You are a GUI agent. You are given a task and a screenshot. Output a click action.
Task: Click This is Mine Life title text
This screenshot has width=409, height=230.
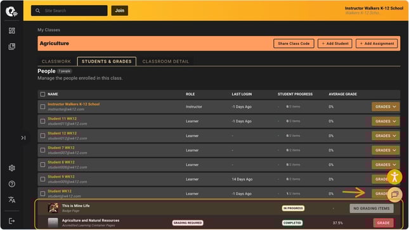click(75, 206)
